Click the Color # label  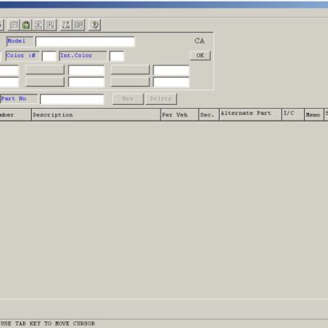pos(22,56)
